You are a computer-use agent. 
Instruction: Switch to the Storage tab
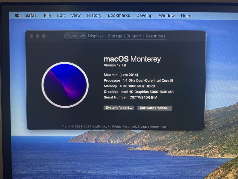115,36
